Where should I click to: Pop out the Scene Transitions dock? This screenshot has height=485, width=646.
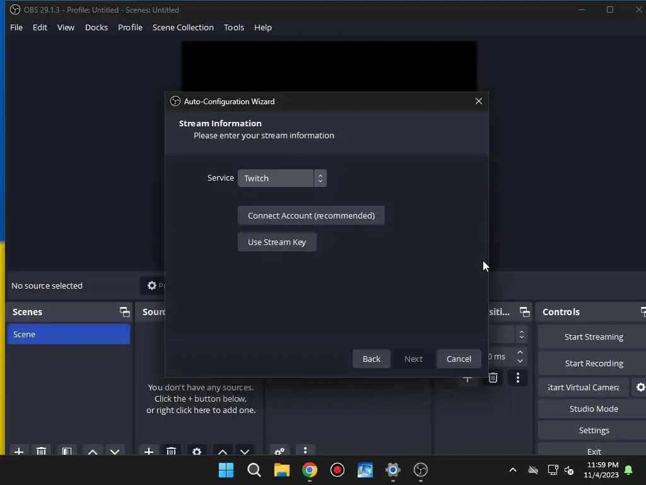point(524,312)
